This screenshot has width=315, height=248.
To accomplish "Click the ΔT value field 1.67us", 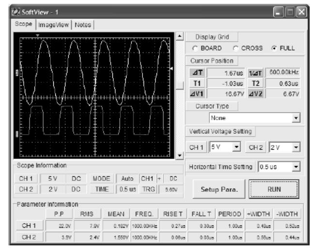I will (x=226, y=73).
